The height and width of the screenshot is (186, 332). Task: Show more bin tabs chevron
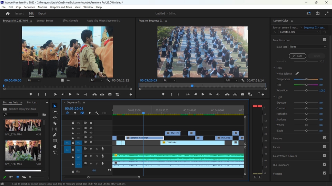click(x=47, y=103)
